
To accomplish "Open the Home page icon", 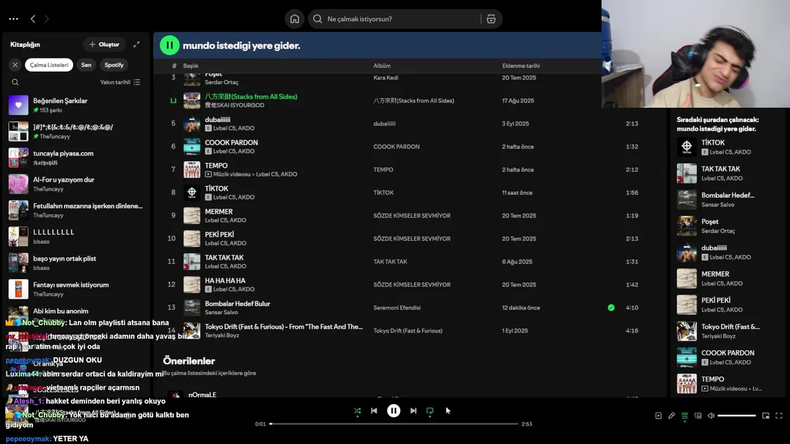I will click(x=294, y=19).
